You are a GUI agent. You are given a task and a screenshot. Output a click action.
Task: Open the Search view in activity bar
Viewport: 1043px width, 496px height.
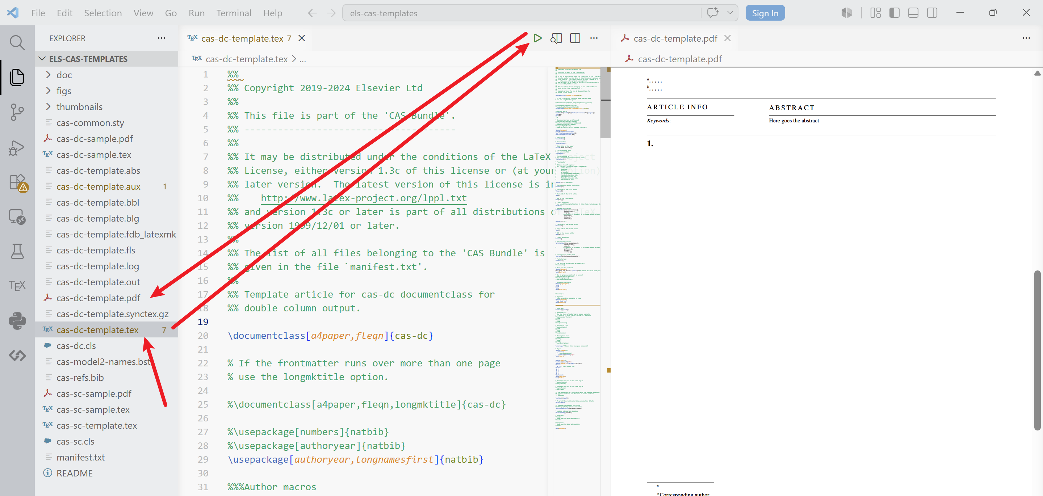[17, 42]
